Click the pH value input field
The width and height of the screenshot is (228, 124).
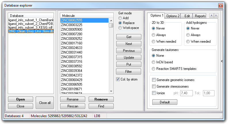[186, 93]
